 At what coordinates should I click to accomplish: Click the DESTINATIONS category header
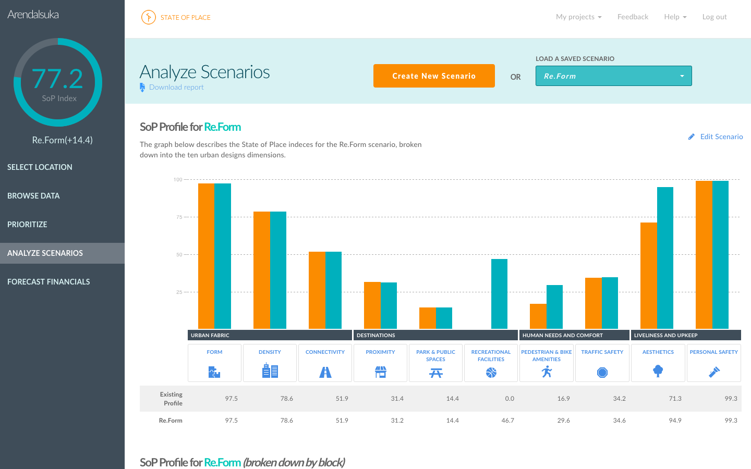(435, 335)
